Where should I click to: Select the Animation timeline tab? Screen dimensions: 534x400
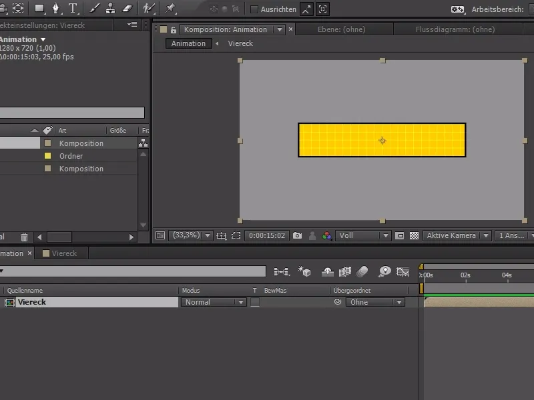click(x=11, y=253)
